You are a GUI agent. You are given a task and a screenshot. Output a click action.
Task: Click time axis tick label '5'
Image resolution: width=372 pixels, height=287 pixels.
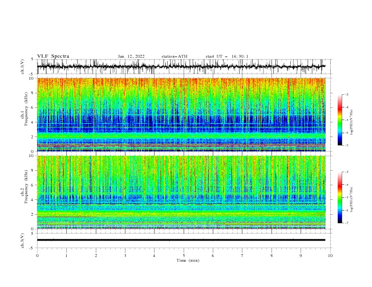tap(184, 256)
